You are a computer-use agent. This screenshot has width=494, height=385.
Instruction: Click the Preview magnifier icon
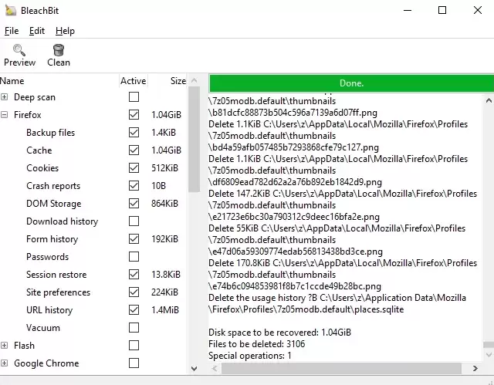[x=19, y=50]
